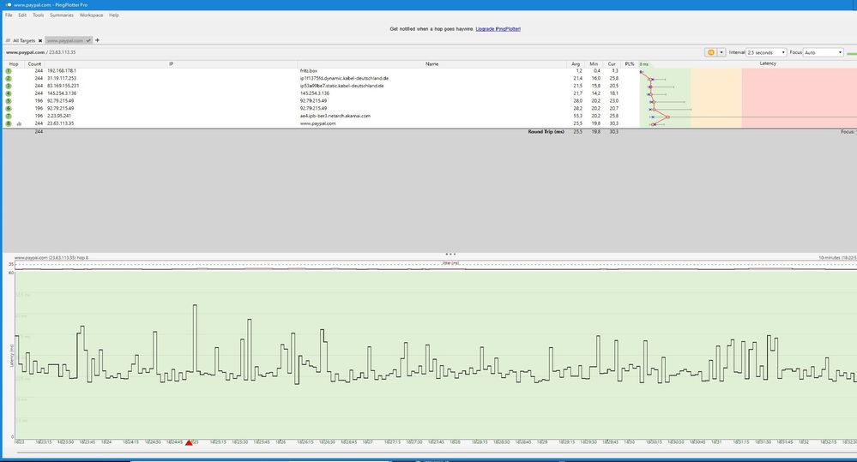This screenshot has height=462, width=857.
Task: Select hop 1 green circle icon
Action: click(x=9, y=71)
